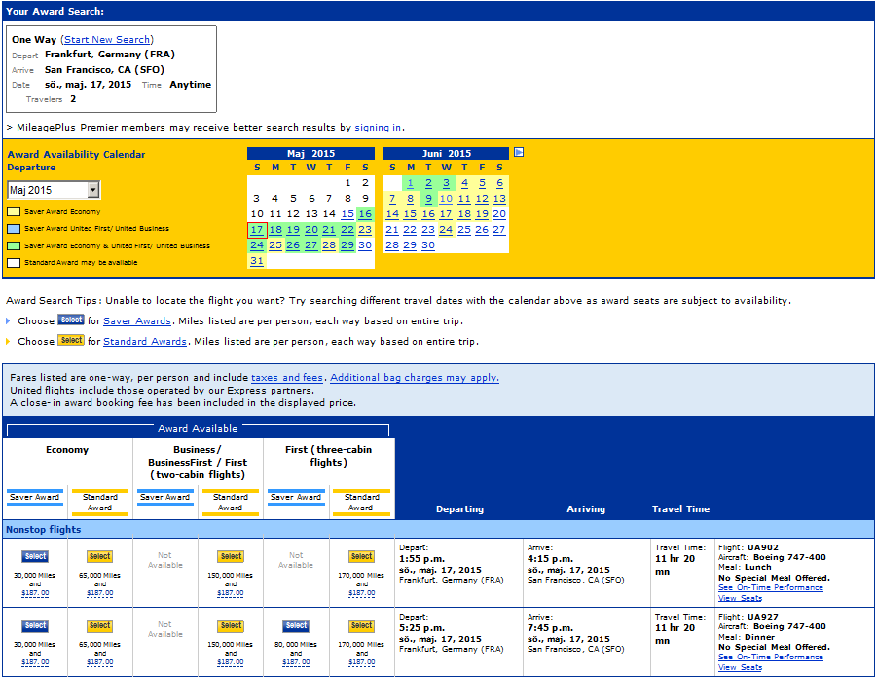
Task: Open the Saver Awards link
Action: 137,321
